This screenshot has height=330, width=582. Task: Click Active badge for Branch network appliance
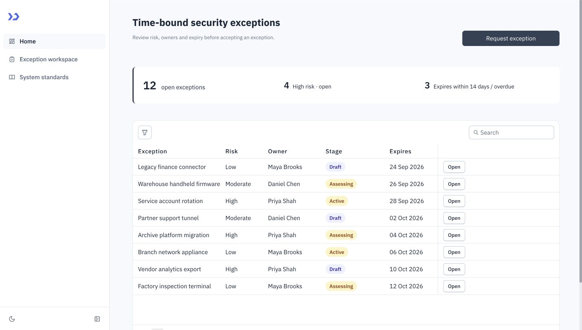pyautogui.click(x=337, y=252)
